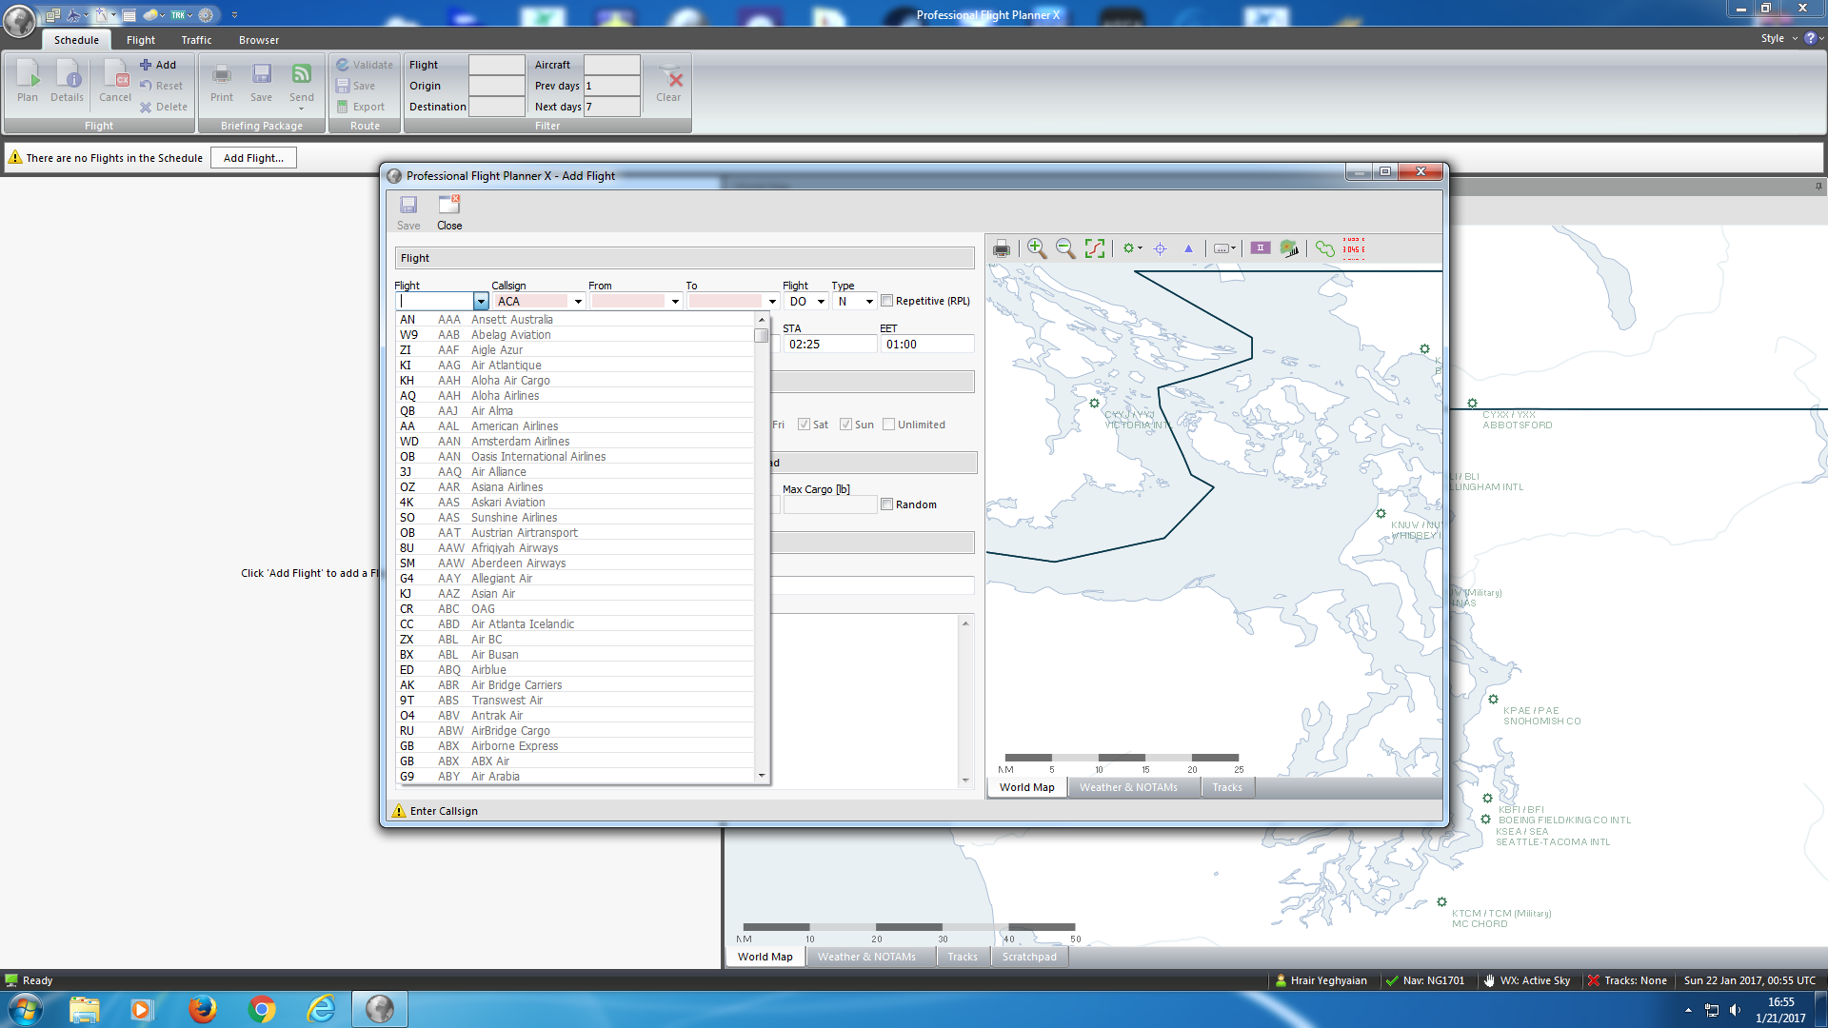The width and height of the screenshot is (1828, 1028).
Task: Toggle the Sat checkbox
Action: 804,425
